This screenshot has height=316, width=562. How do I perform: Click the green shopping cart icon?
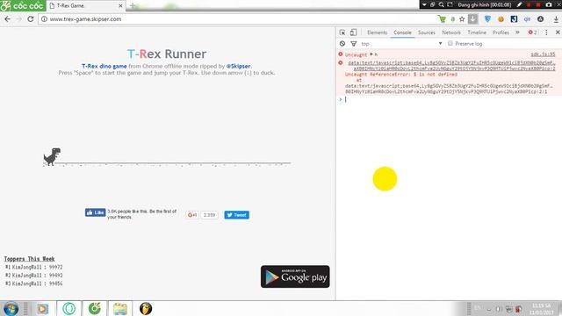442,19
